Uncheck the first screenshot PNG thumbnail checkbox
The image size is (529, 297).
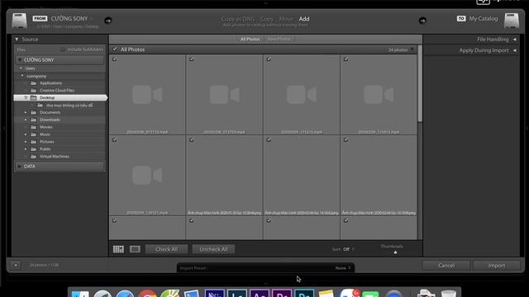192,139
